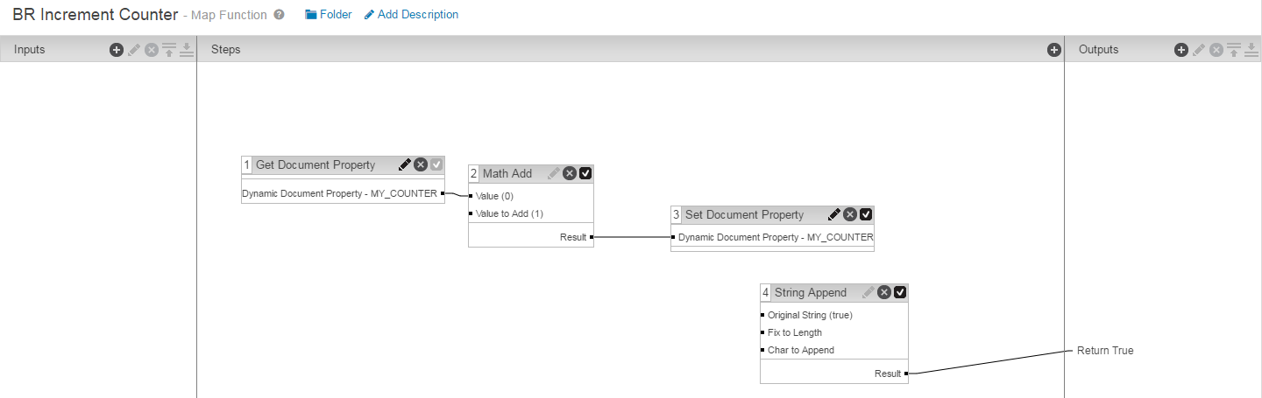Screen dimensions: 1262x398
Task: Add a new output in Outputs panel
Action: (1181, 50)
